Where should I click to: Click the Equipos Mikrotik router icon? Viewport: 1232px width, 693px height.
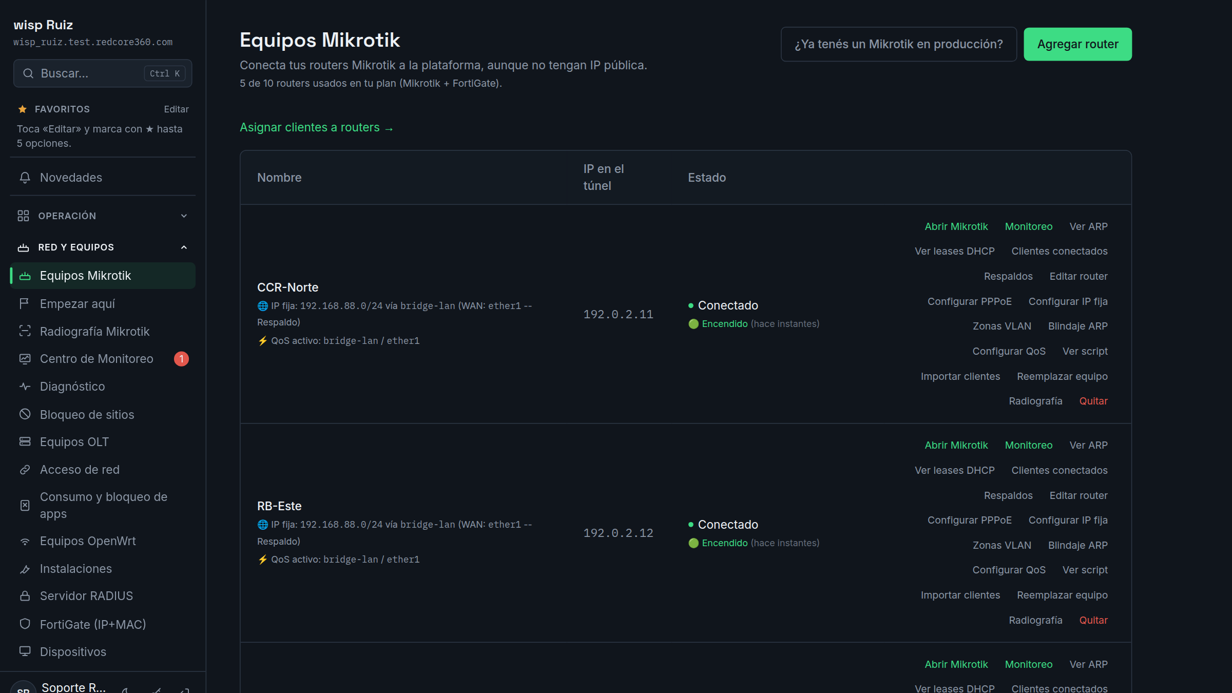(25, 276)
